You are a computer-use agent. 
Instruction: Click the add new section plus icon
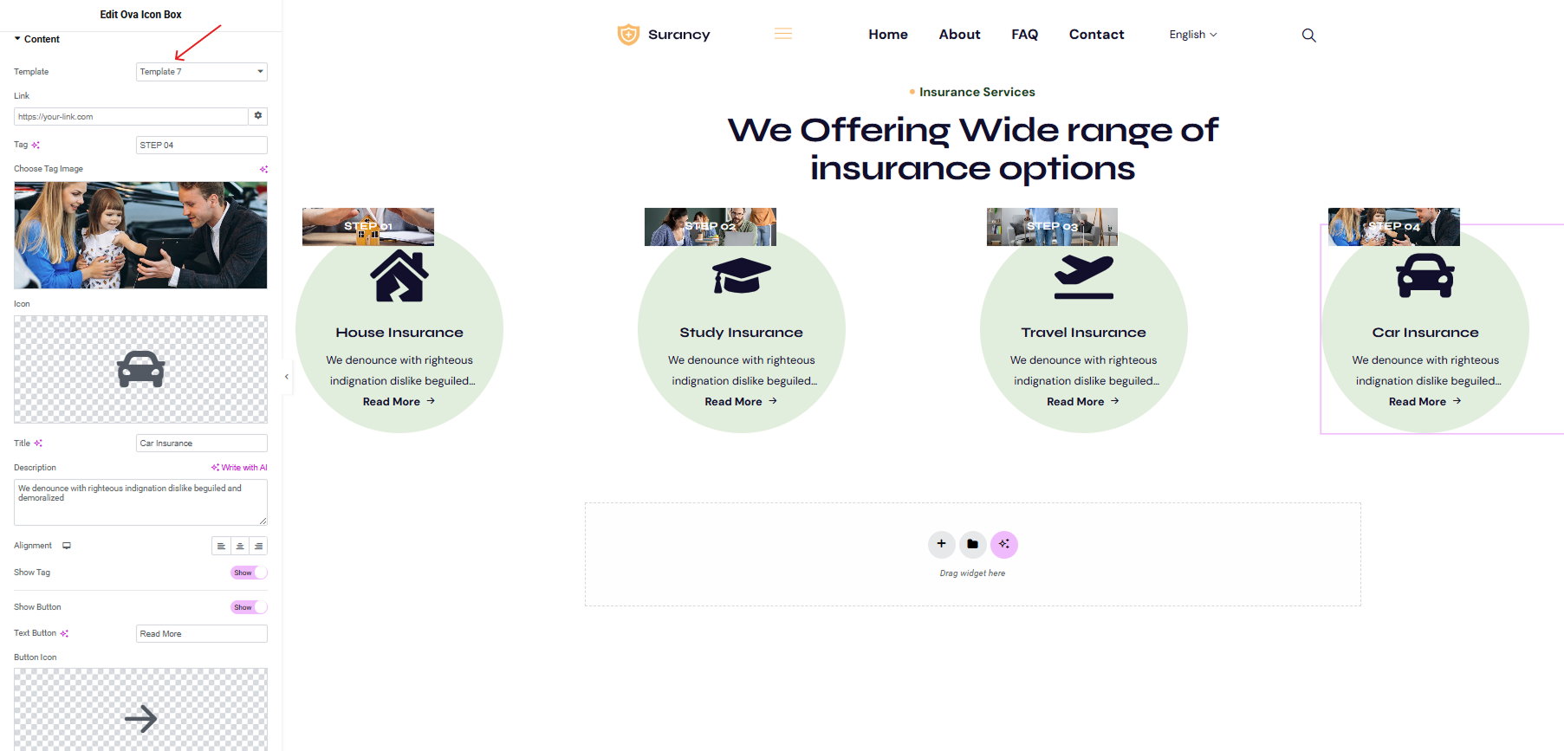click(941, 544)
